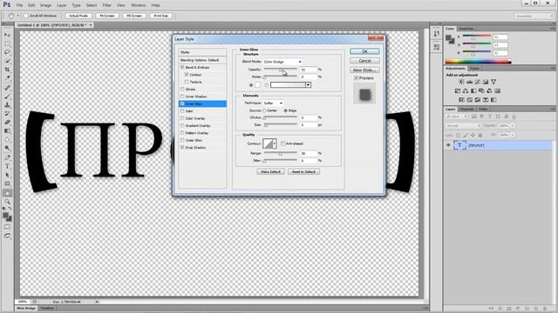Open Layers panel blend mode Normal dropdown
The width and height of the screenshot is (558, 313).
click(x=463, y=125)
